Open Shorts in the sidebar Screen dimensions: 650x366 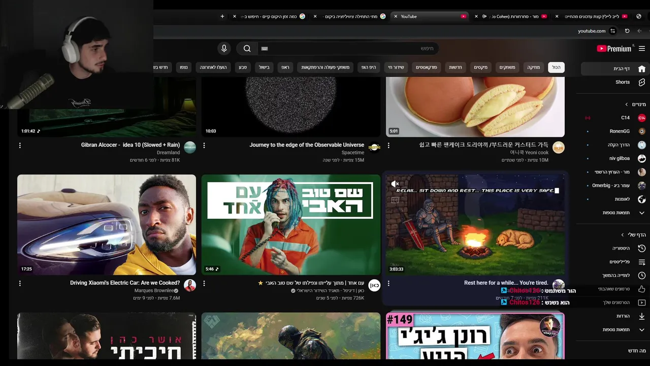click(615, 82)
